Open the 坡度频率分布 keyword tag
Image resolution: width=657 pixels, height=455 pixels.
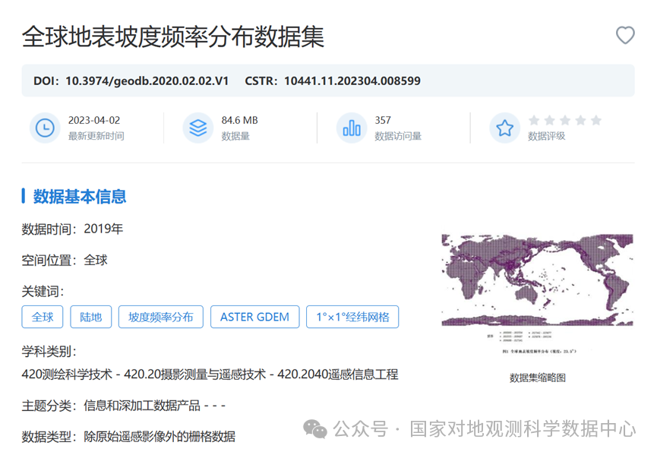pyautogui.click(x=161, y=317)
